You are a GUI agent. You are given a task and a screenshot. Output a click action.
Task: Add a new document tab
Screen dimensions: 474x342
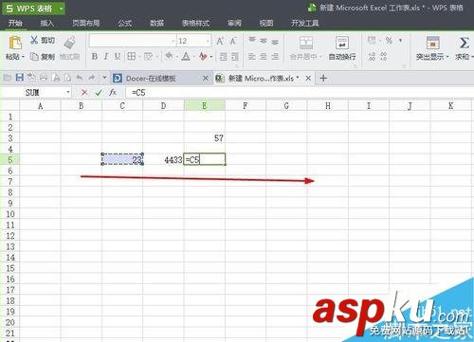click(x=323, y=78)
